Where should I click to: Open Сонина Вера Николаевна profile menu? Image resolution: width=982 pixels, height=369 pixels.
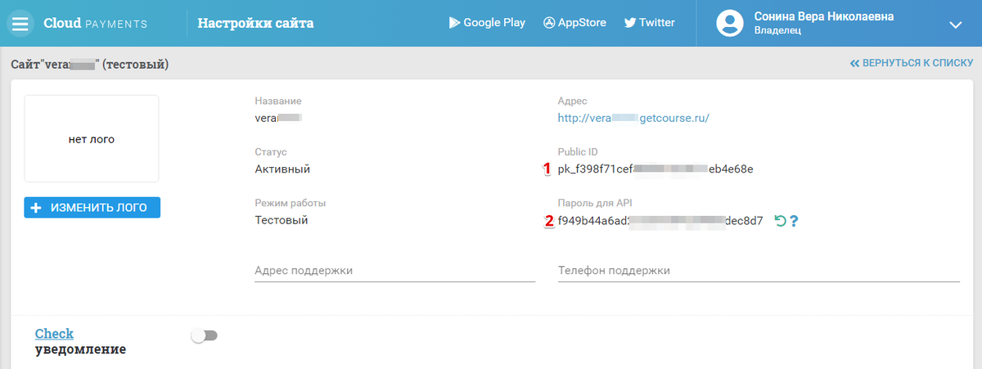[x=823, y=16]
